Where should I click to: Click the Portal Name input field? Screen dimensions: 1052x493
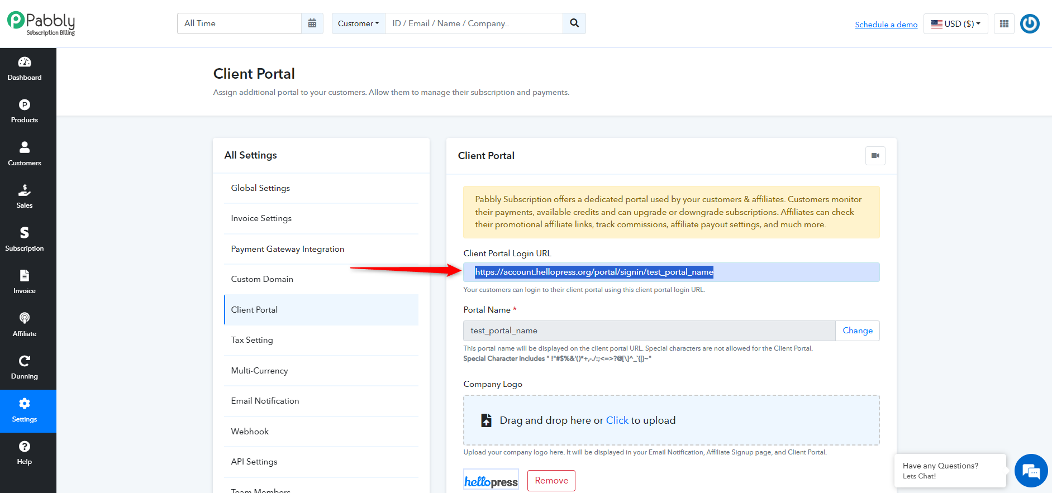point(649,331)
